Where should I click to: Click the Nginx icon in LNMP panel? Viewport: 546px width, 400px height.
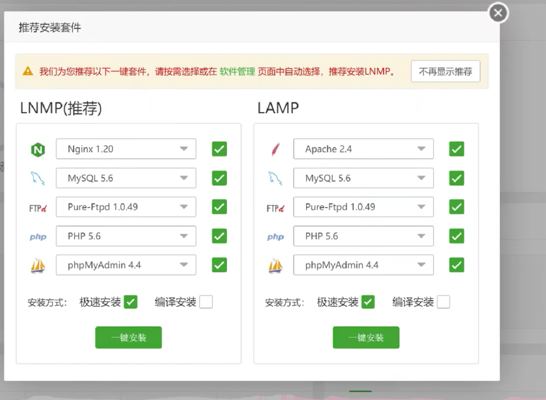click(x=38, y=150)
